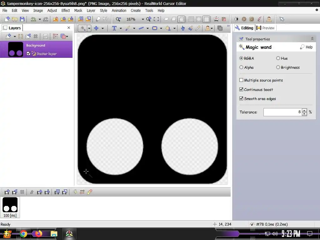The image size is (320, 240).
Task: Open the Magic wand tool dropdown arrow
Action: (x=89, y=28)
